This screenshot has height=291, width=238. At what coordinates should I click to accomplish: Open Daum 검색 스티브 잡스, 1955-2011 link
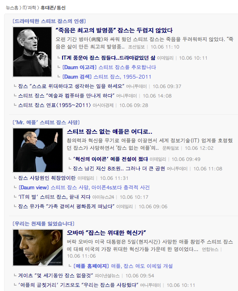pos(107,77)
